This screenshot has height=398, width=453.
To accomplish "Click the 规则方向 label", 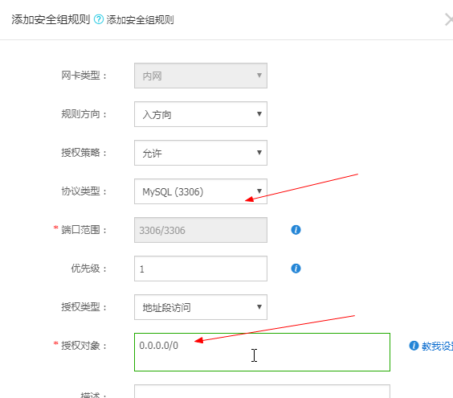I will 84,114.
